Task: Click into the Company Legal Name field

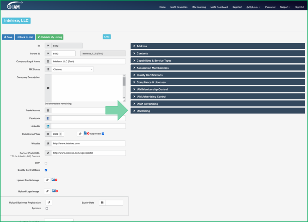Action: tap(88, 61)
